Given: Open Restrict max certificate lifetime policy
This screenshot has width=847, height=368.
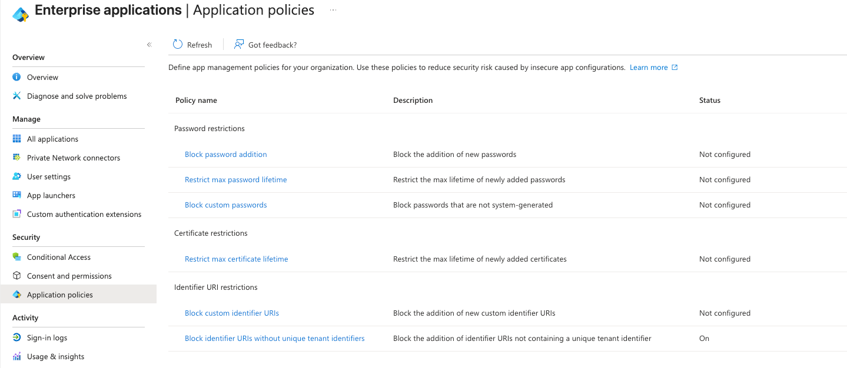Looking at the screenshot, I should [x=237, y=259].
